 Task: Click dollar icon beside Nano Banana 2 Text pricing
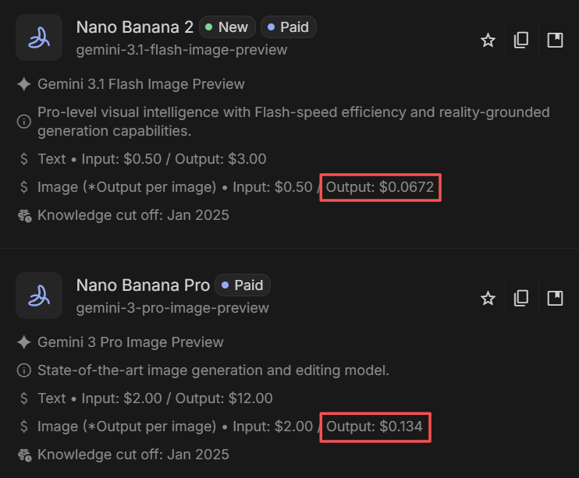(x=23, y=159)
